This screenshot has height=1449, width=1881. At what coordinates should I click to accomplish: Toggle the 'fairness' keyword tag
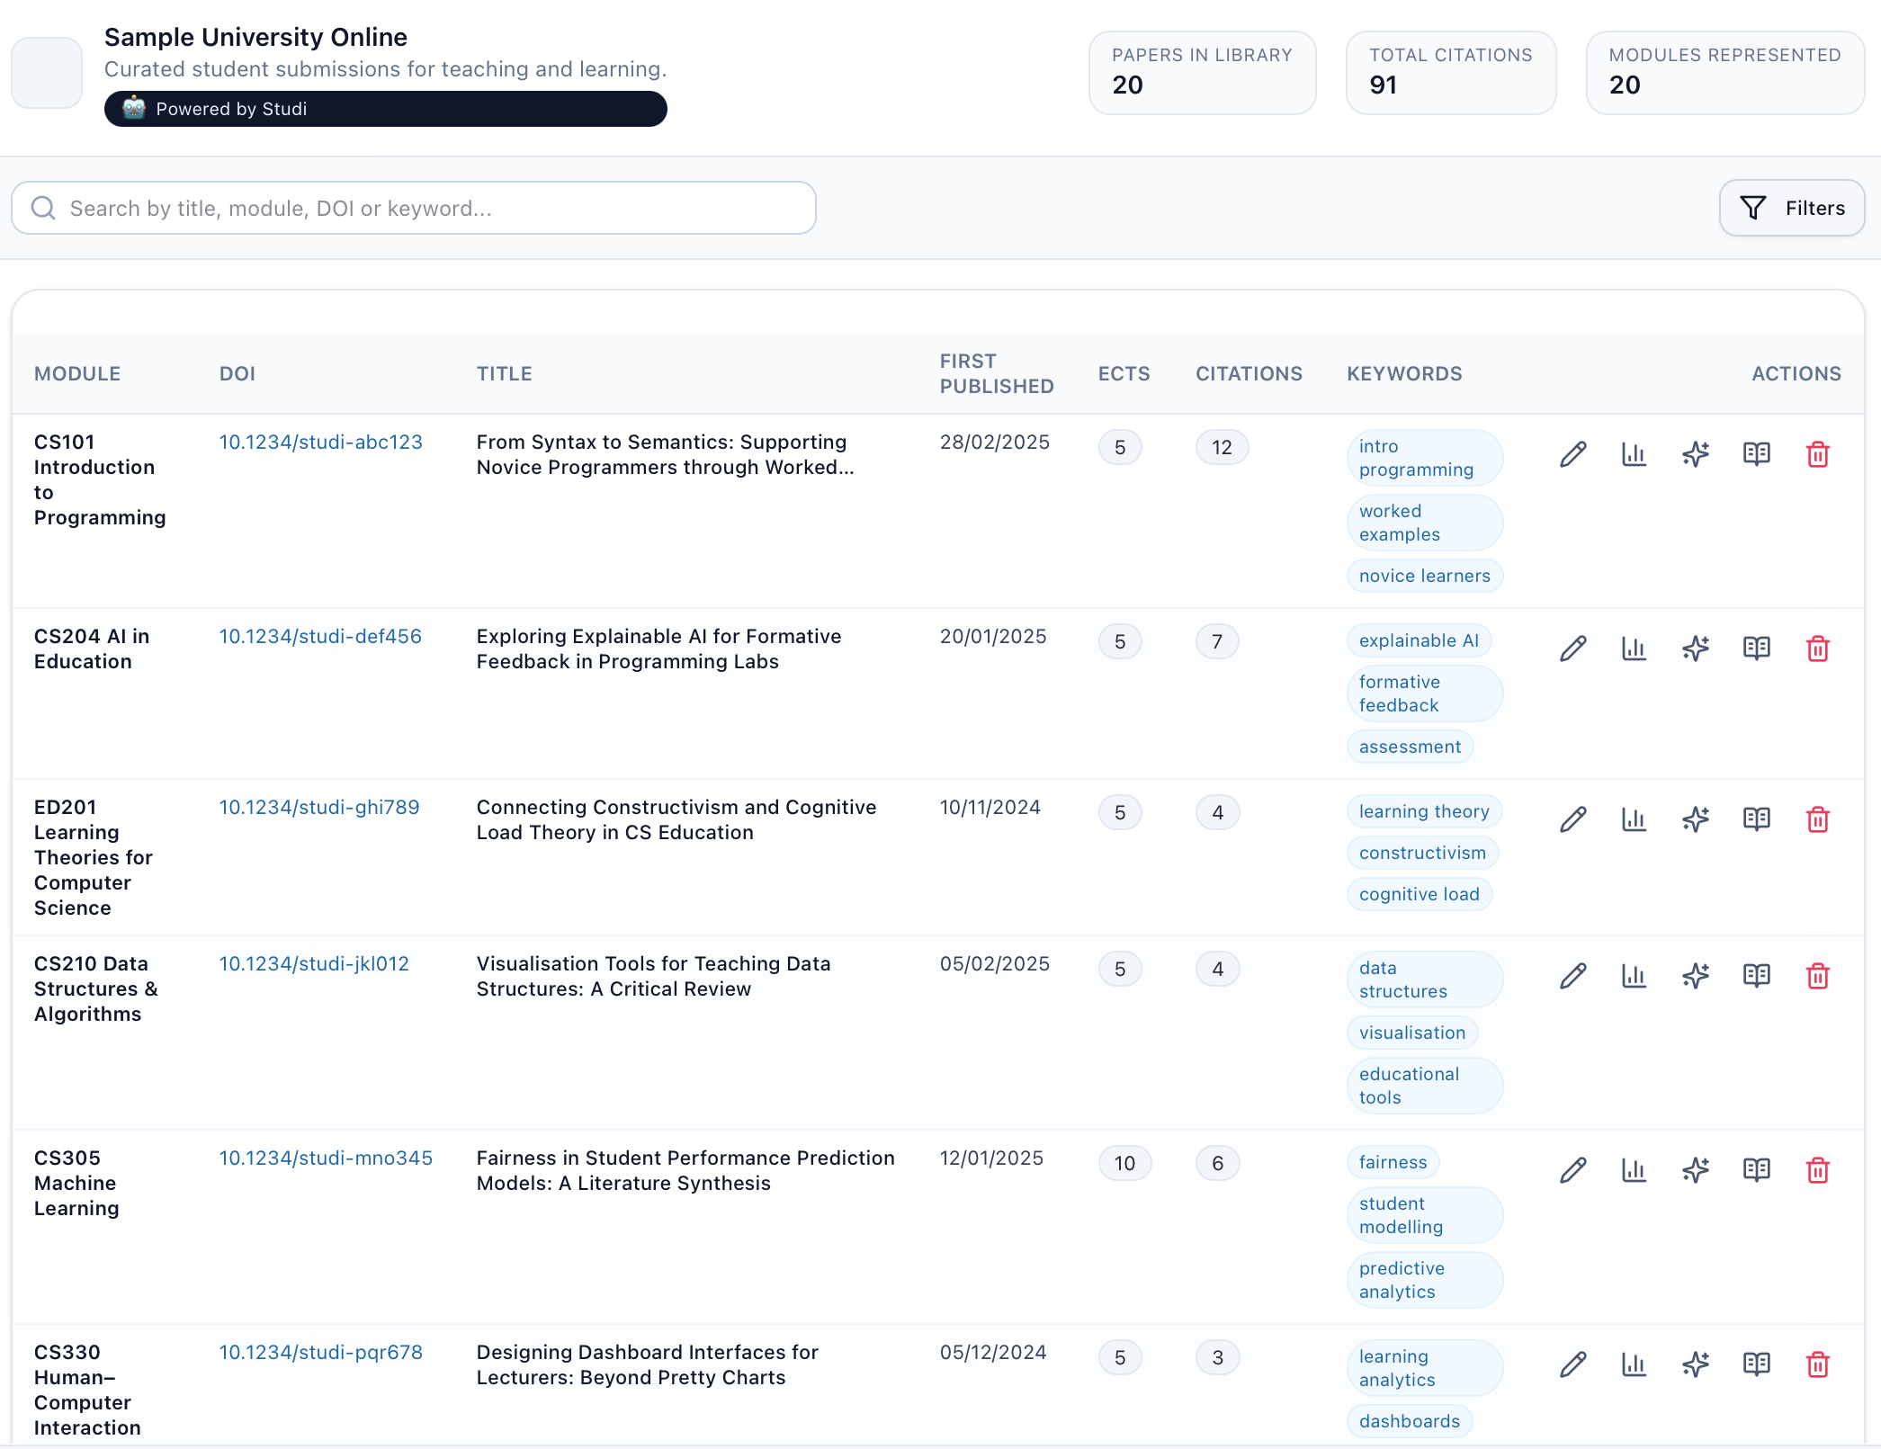[x=1393, y=1161]
